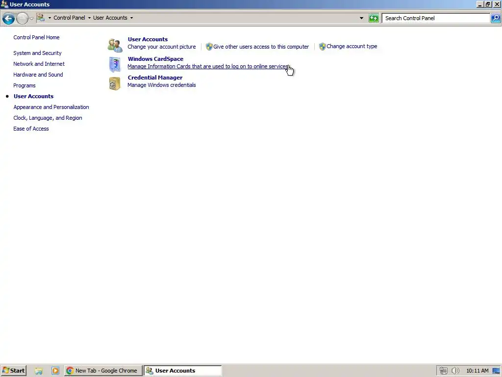This screenshot has width=502, height=377.
Task: Click the User Accounts people icon
Action: [115, 45]
